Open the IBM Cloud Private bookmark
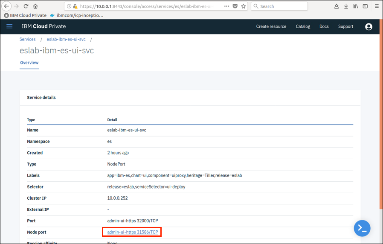 26,15
